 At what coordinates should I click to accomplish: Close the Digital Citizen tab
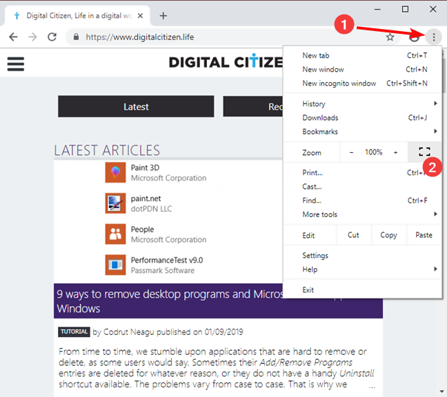tap(140, 16)
